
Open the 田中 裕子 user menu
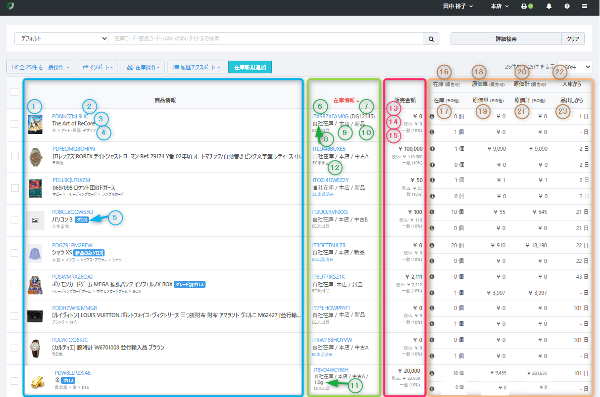[x=458, y=6]
